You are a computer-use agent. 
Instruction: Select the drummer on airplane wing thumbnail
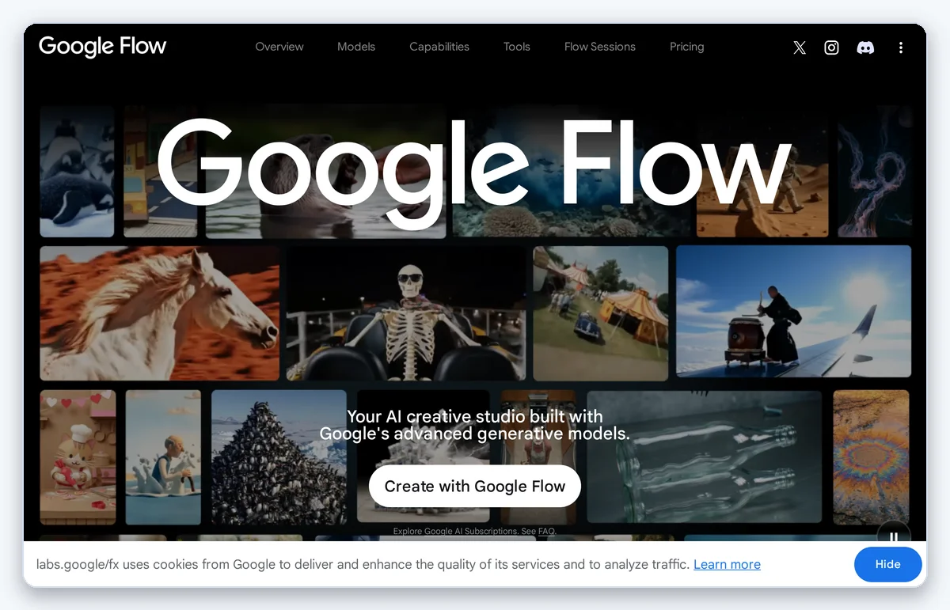794,311
